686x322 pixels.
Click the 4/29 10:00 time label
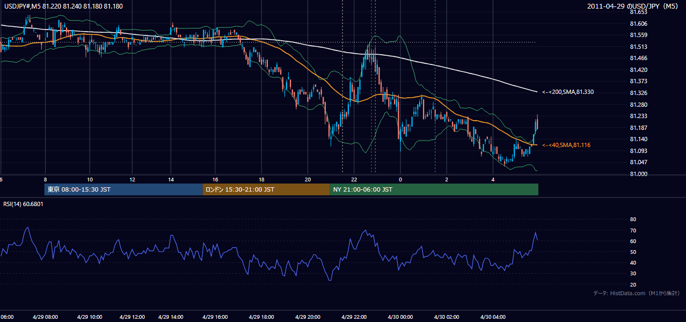(x=91, y=317)
